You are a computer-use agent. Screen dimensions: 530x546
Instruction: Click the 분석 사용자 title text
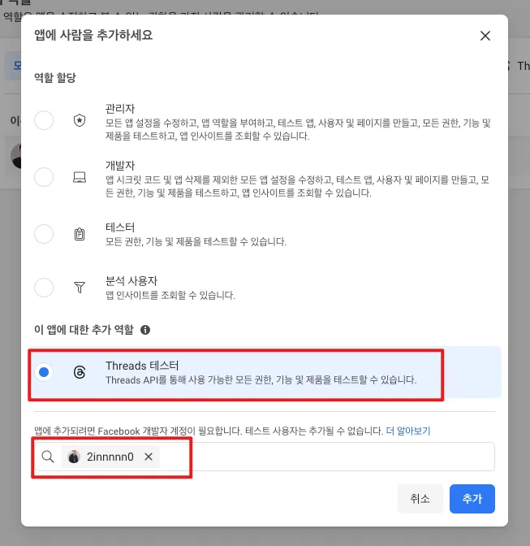coord(131,280)
